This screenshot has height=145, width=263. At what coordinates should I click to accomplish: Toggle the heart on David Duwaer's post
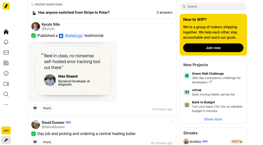pos(35,142)
